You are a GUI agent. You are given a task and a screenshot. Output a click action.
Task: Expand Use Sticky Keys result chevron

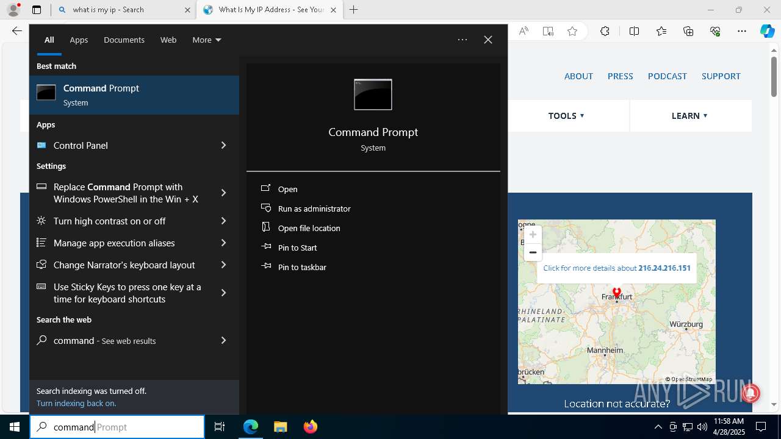[223, 293]
